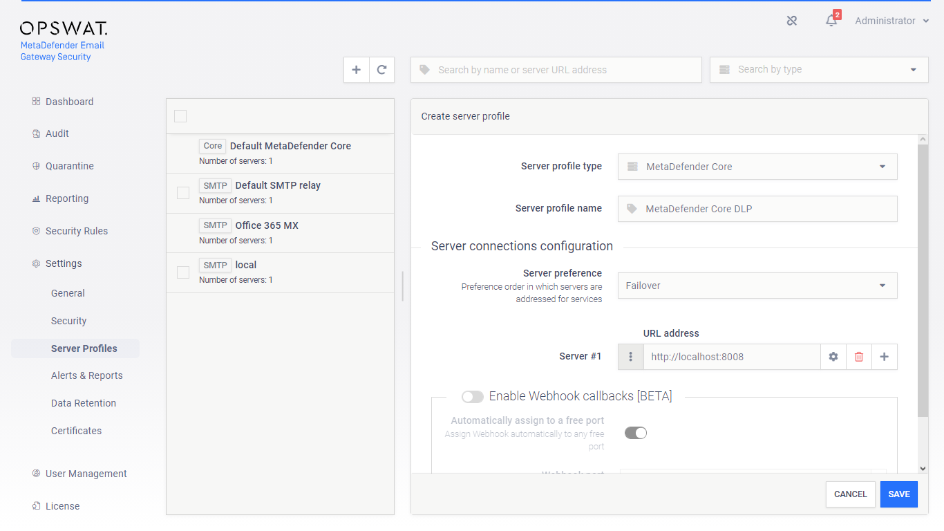Viewport: 944px width, 531px height.
Task: Open Server #1 settings gear
Action: click(x=833, y=357)
